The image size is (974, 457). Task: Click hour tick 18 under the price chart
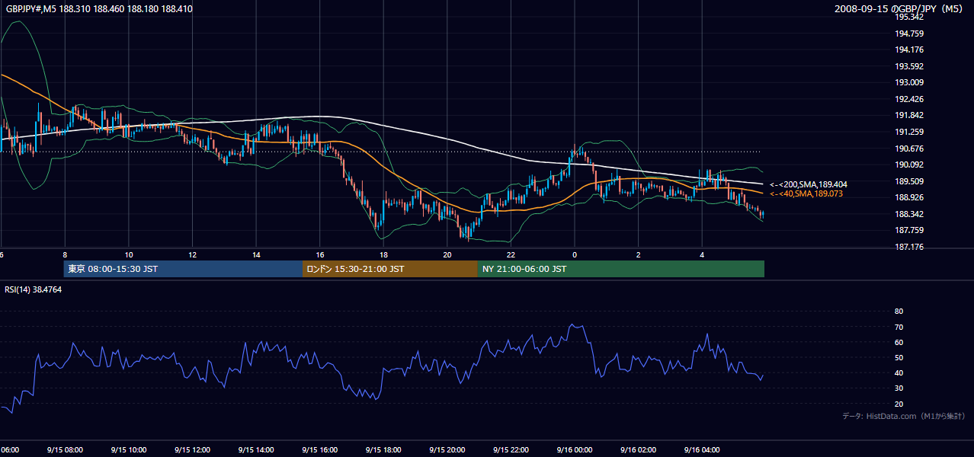click(383, 254)
